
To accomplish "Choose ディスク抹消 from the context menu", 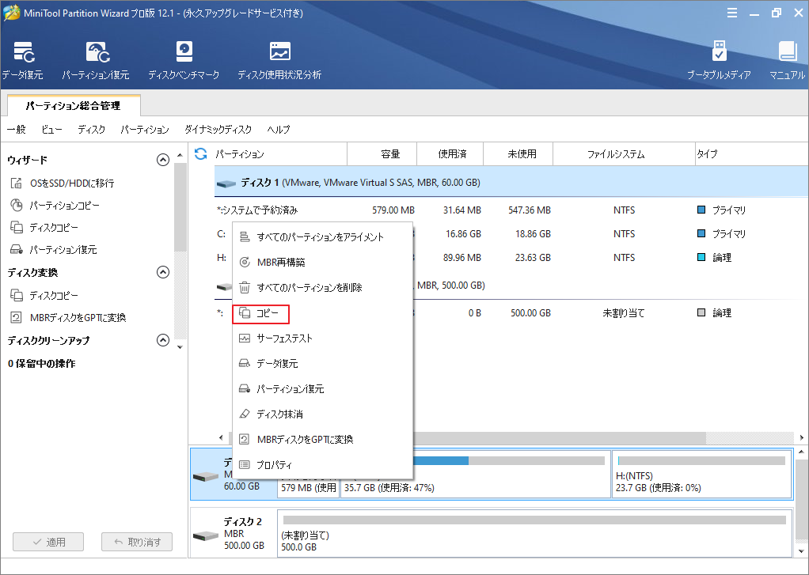I will 322,414.
